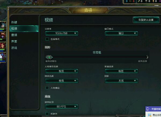Click the 导出手机 icon at bottom right
161x117 pixels.
pos(149,115)
